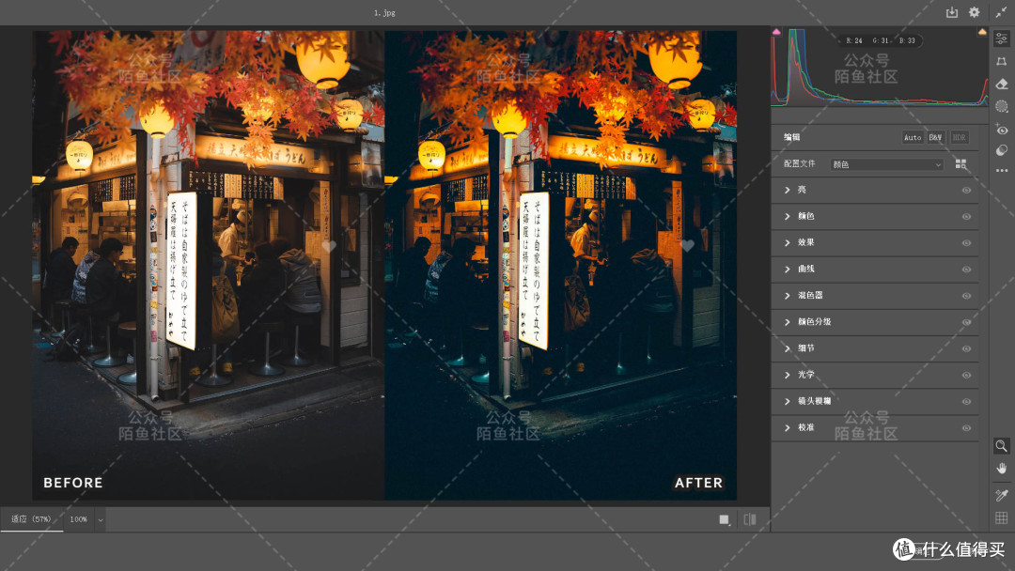Toggle visibility eye of 混色器 panel
1015x571 pixels.
pos(966,296)
